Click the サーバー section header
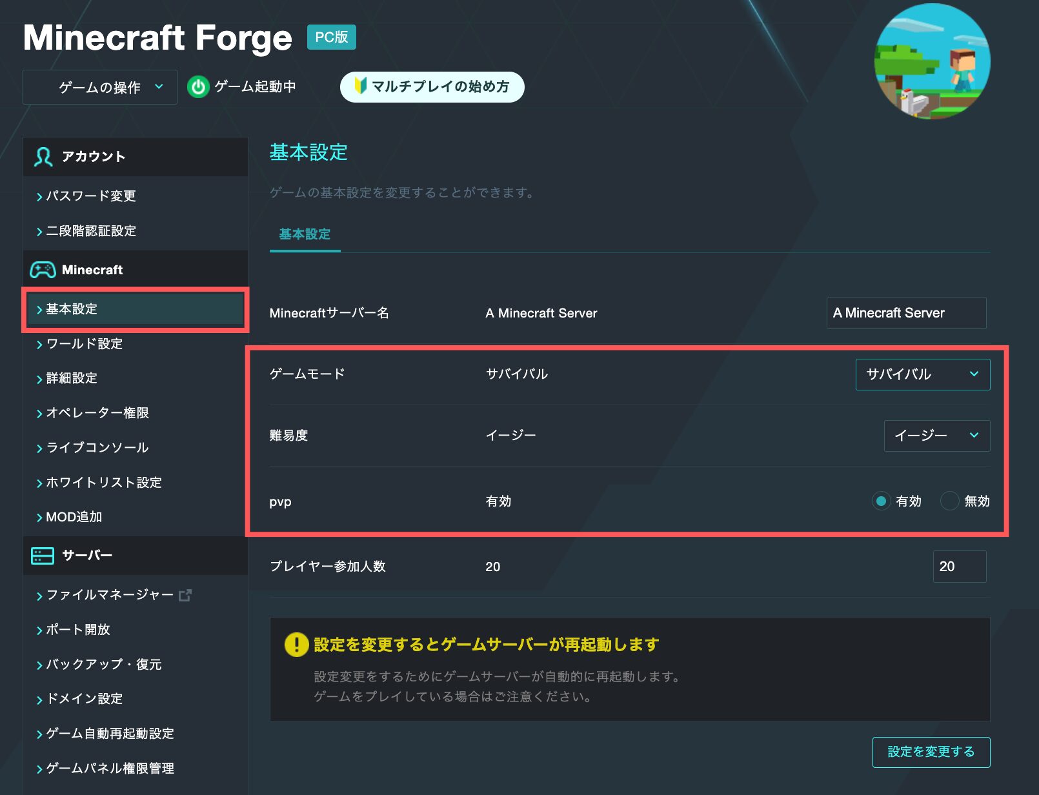The height and width of the screenshot is (795, 1039). (x=136, y=556)
